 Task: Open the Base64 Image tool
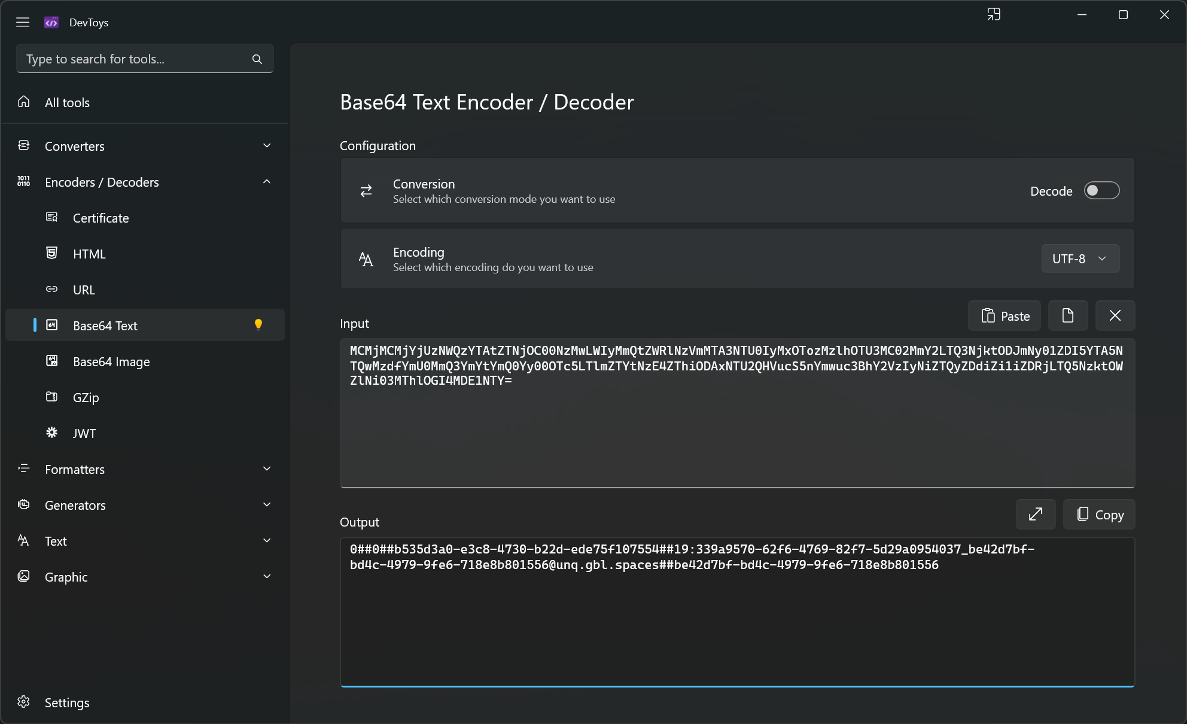tap(145, 361)
